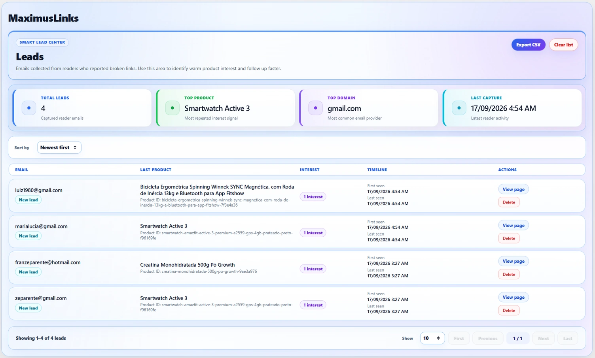This screenshot has width=595, height=358.
Task: Click the Export CSV button
Action: tap(528, 45)
